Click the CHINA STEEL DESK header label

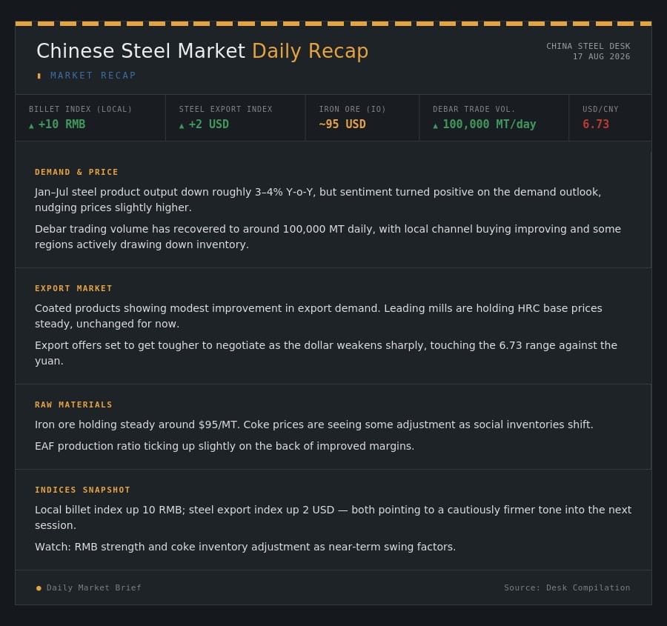pyautogui.click(x=588, y=46)
